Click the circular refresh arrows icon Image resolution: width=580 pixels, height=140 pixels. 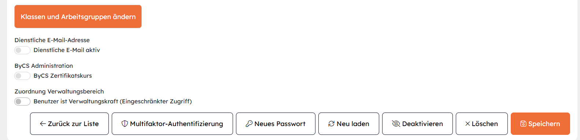tap(331, 124)
